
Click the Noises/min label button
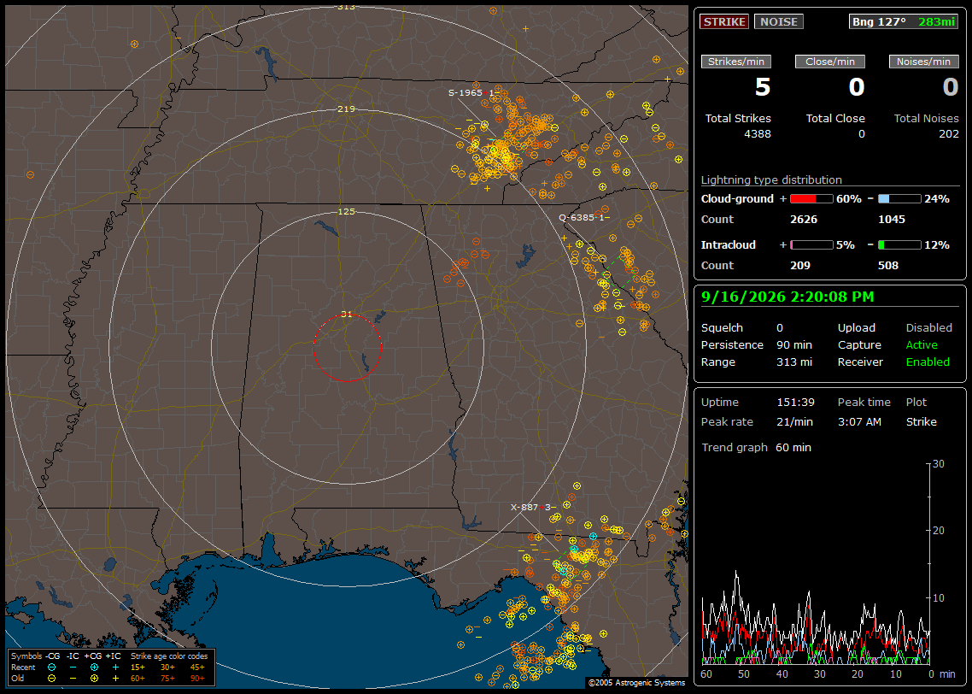[923, 62]
